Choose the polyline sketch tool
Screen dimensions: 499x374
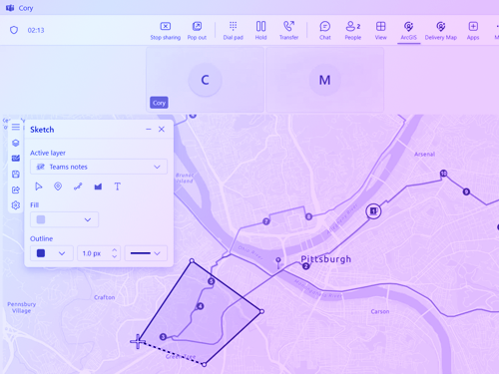[x=78, y=187]
